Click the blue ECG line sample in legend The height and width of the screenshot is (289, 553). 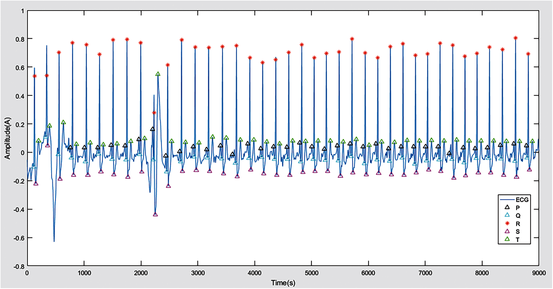(x=507, y=200)
